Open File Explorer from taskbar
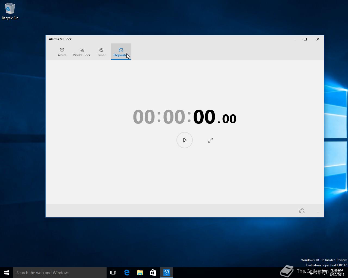The height and width of the screenshot is (278, 348). pyautogui.click(x=140, y=273)
